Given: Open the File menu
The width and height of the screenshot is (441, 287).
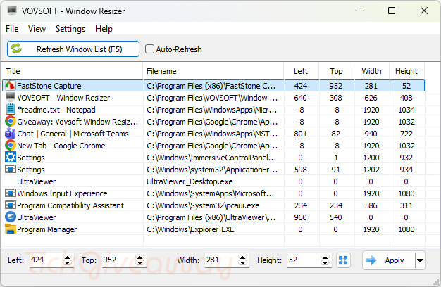Looking at the screenshot, I should 12,29.
